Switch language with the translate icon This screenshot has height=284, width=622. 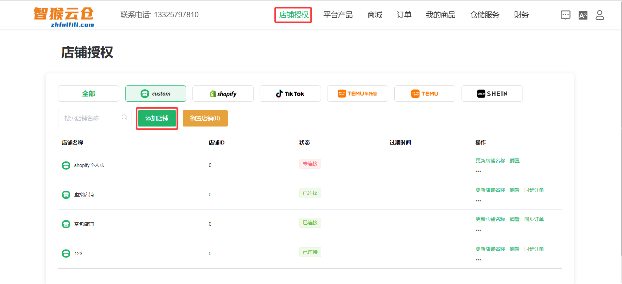tap(583, 15)
